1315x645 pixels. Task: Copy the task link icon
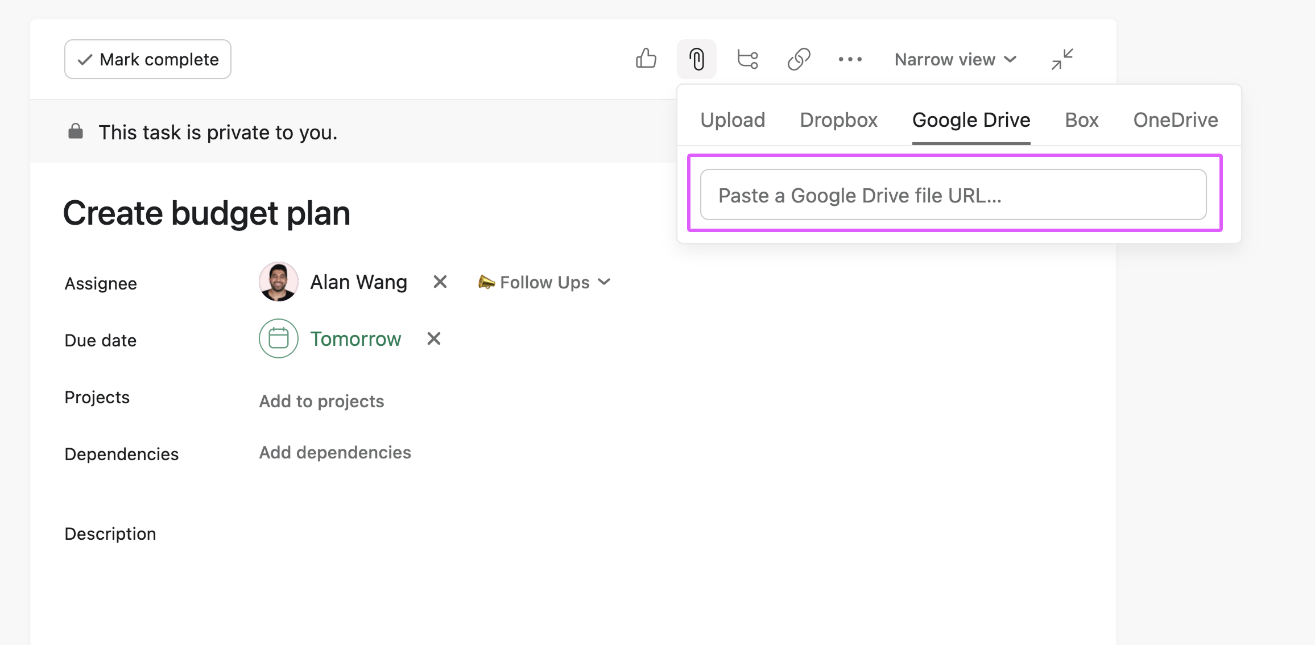[799, 59]
